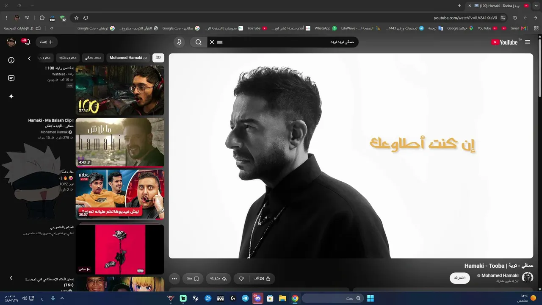
Task: Collapse side panel with bottom-left arrow
Action: [11, 278]
